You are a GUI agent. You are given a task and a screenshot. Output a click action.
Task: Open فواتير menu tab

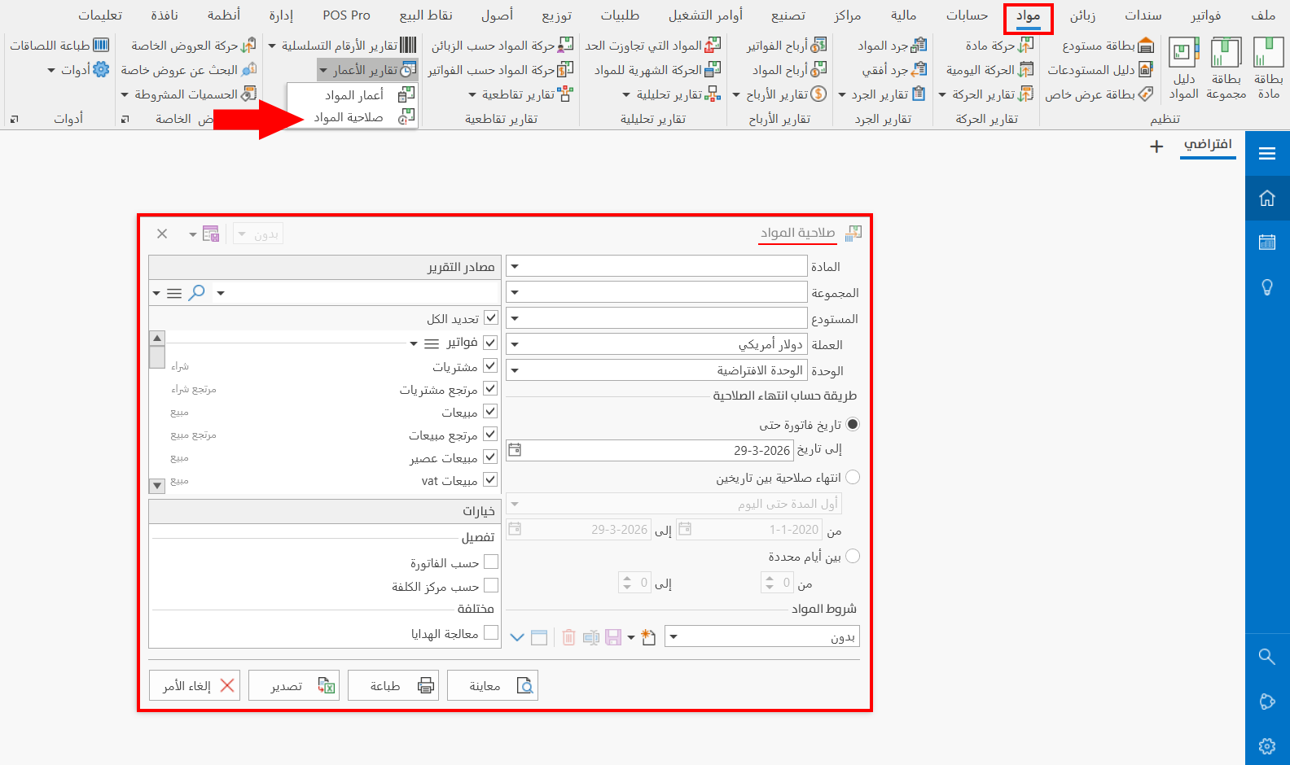tap(1205, 15)
